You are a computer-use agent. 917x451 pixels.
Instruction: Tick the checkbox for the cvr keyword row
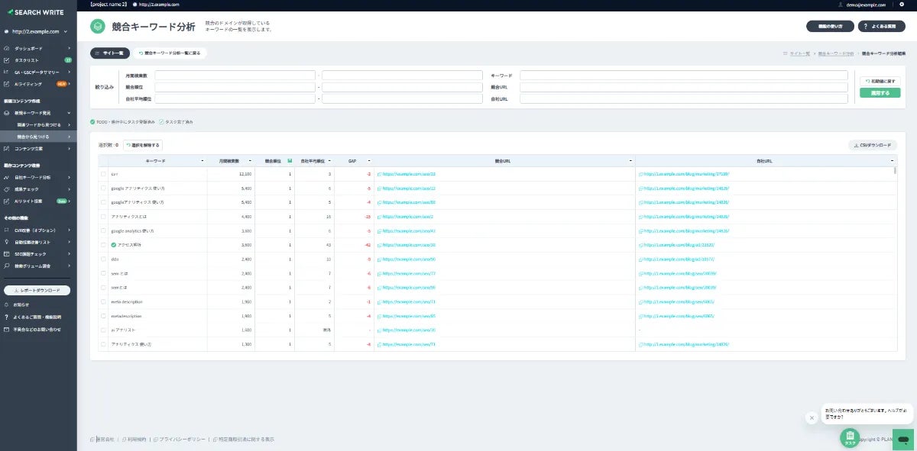[x=104, y=174]
